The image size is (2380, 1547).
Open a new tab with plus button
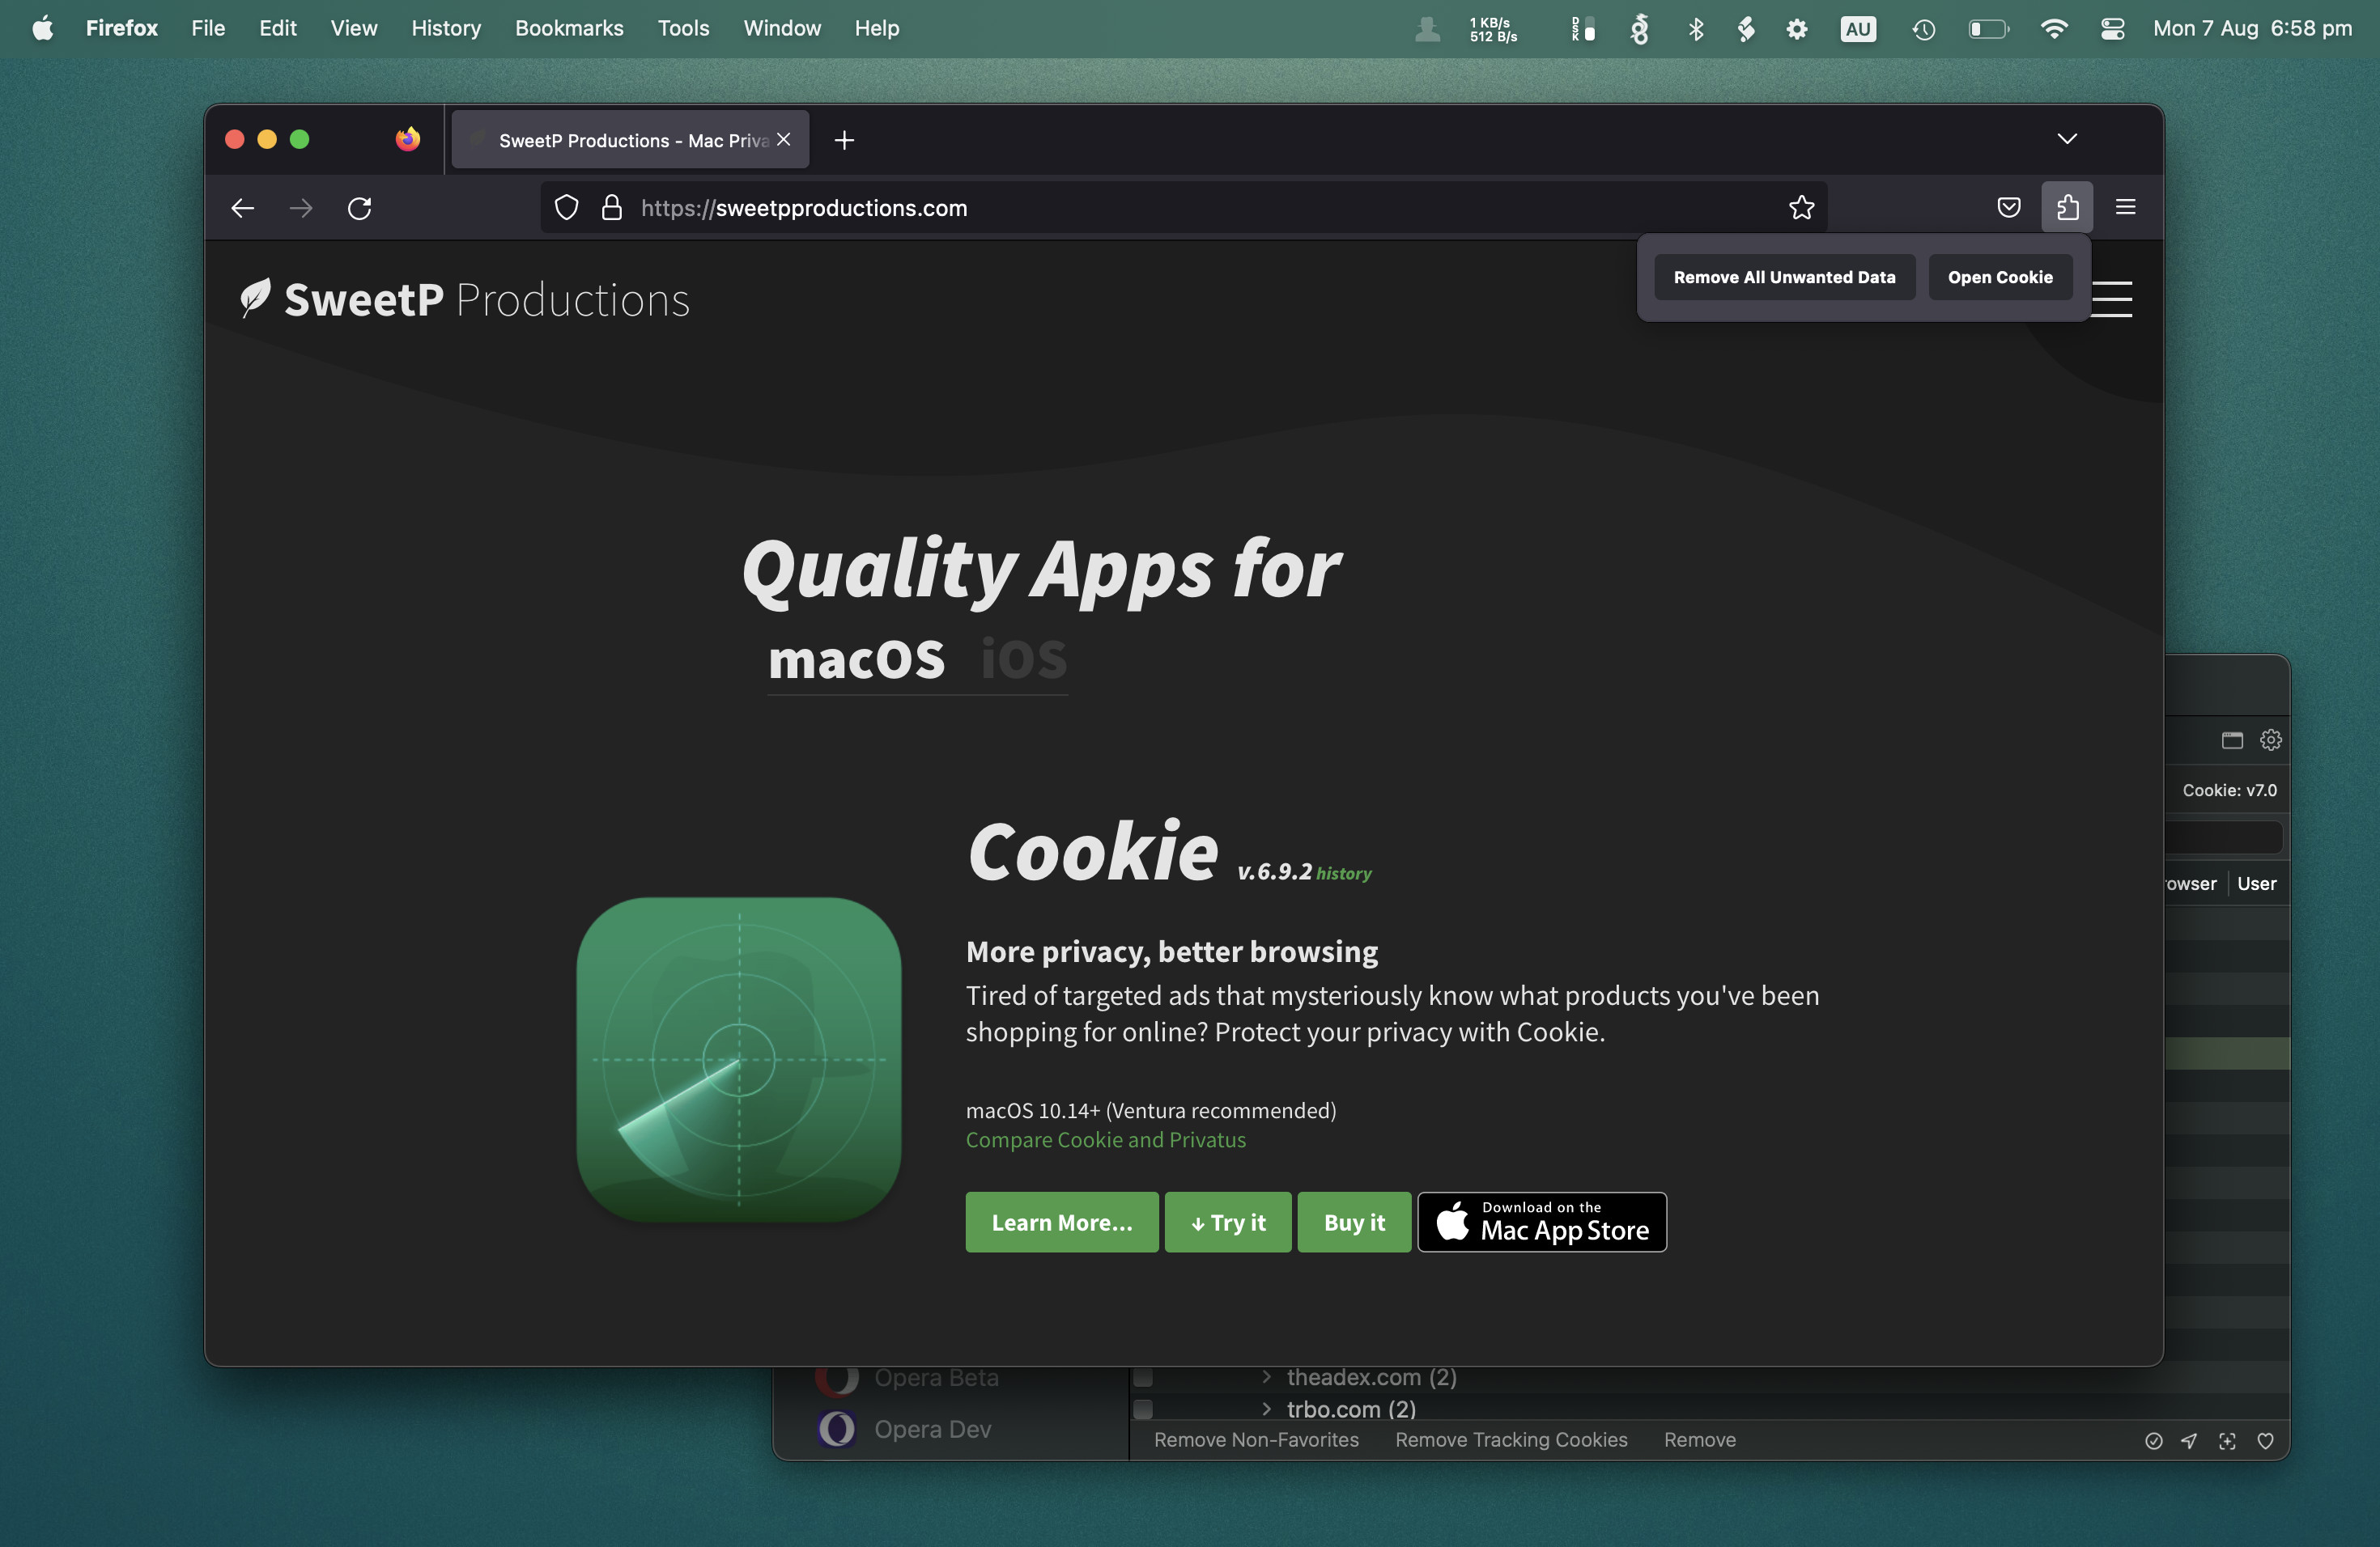(x=844, y=140)
